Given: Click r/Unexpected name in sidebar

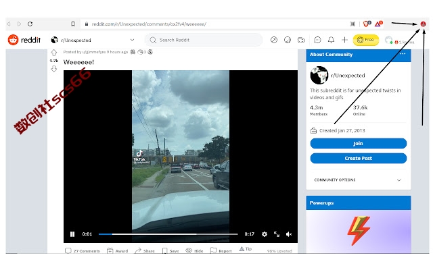Looking at the screenshot, I should [x=348, y=76].
